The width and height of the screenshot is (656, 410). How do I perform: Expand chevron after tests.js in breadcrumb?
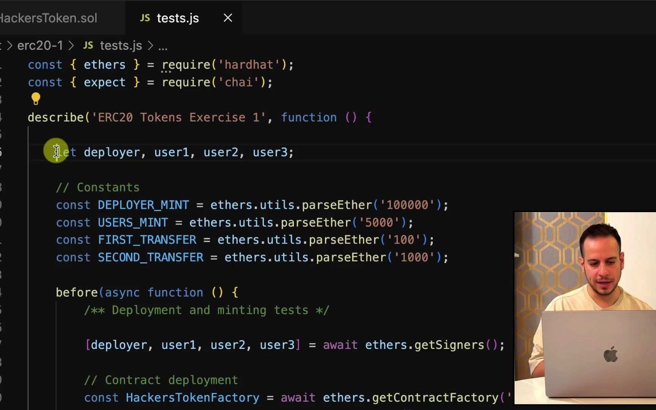(x=150, y=46)
